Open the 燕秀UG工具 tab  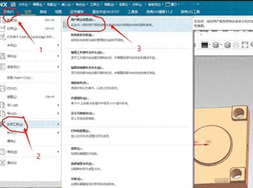click(x=190, y=12)
